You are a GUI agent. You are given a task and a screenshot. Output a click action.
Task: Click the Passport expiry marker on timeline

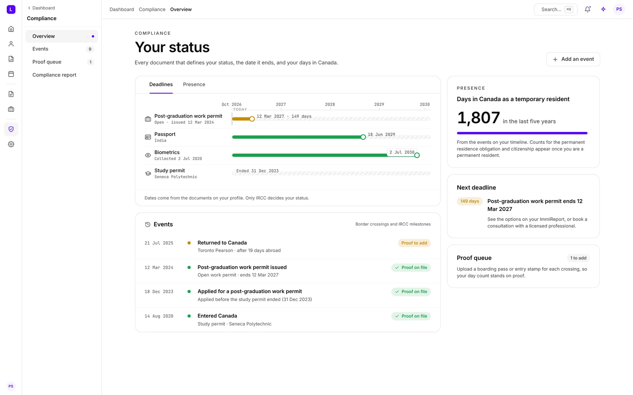363,137
